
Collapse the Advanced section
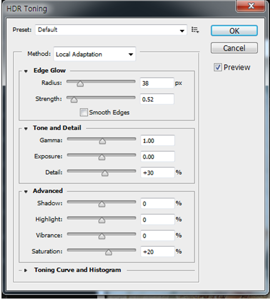click(26, 191)
